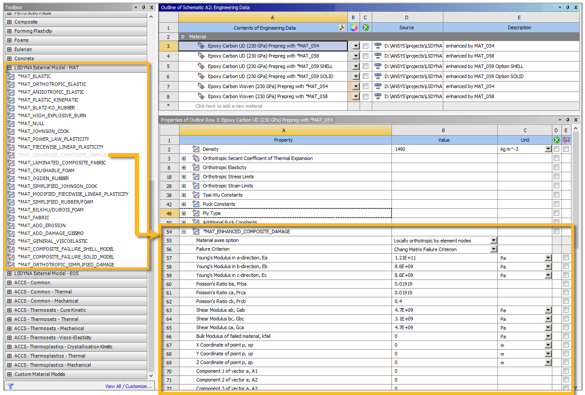Open the Outline panel options menu arrow
585x395 pixels.
(x=560, y=7)
